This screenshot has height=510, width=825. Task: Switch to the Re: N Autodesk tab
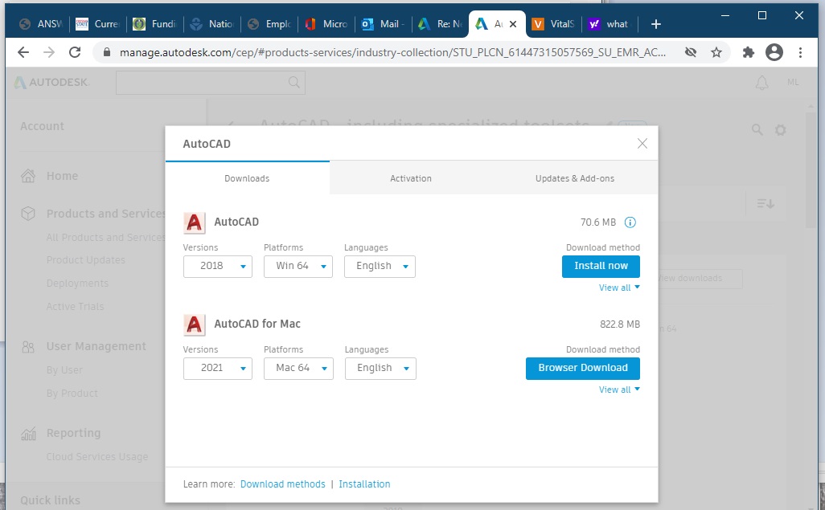(441, 24)
